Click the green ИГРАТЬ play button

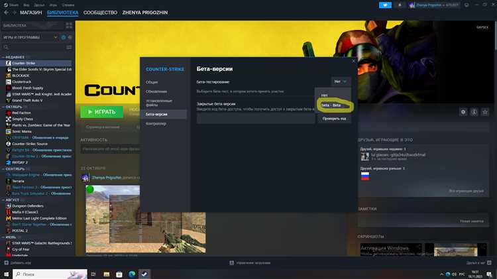pos(102,112)
